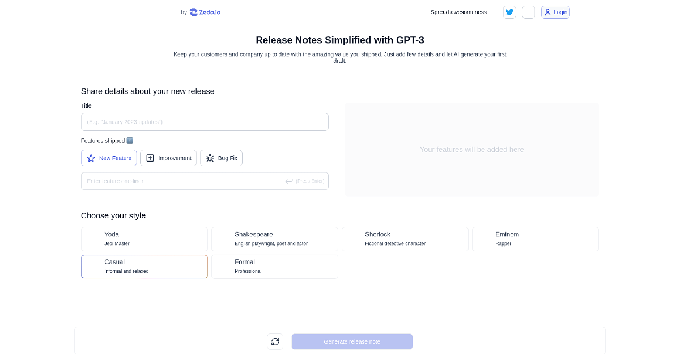The height and width of the screenshot is (355, 680).
Task: Choose the Casual style card
Action: tap(144, 267)
